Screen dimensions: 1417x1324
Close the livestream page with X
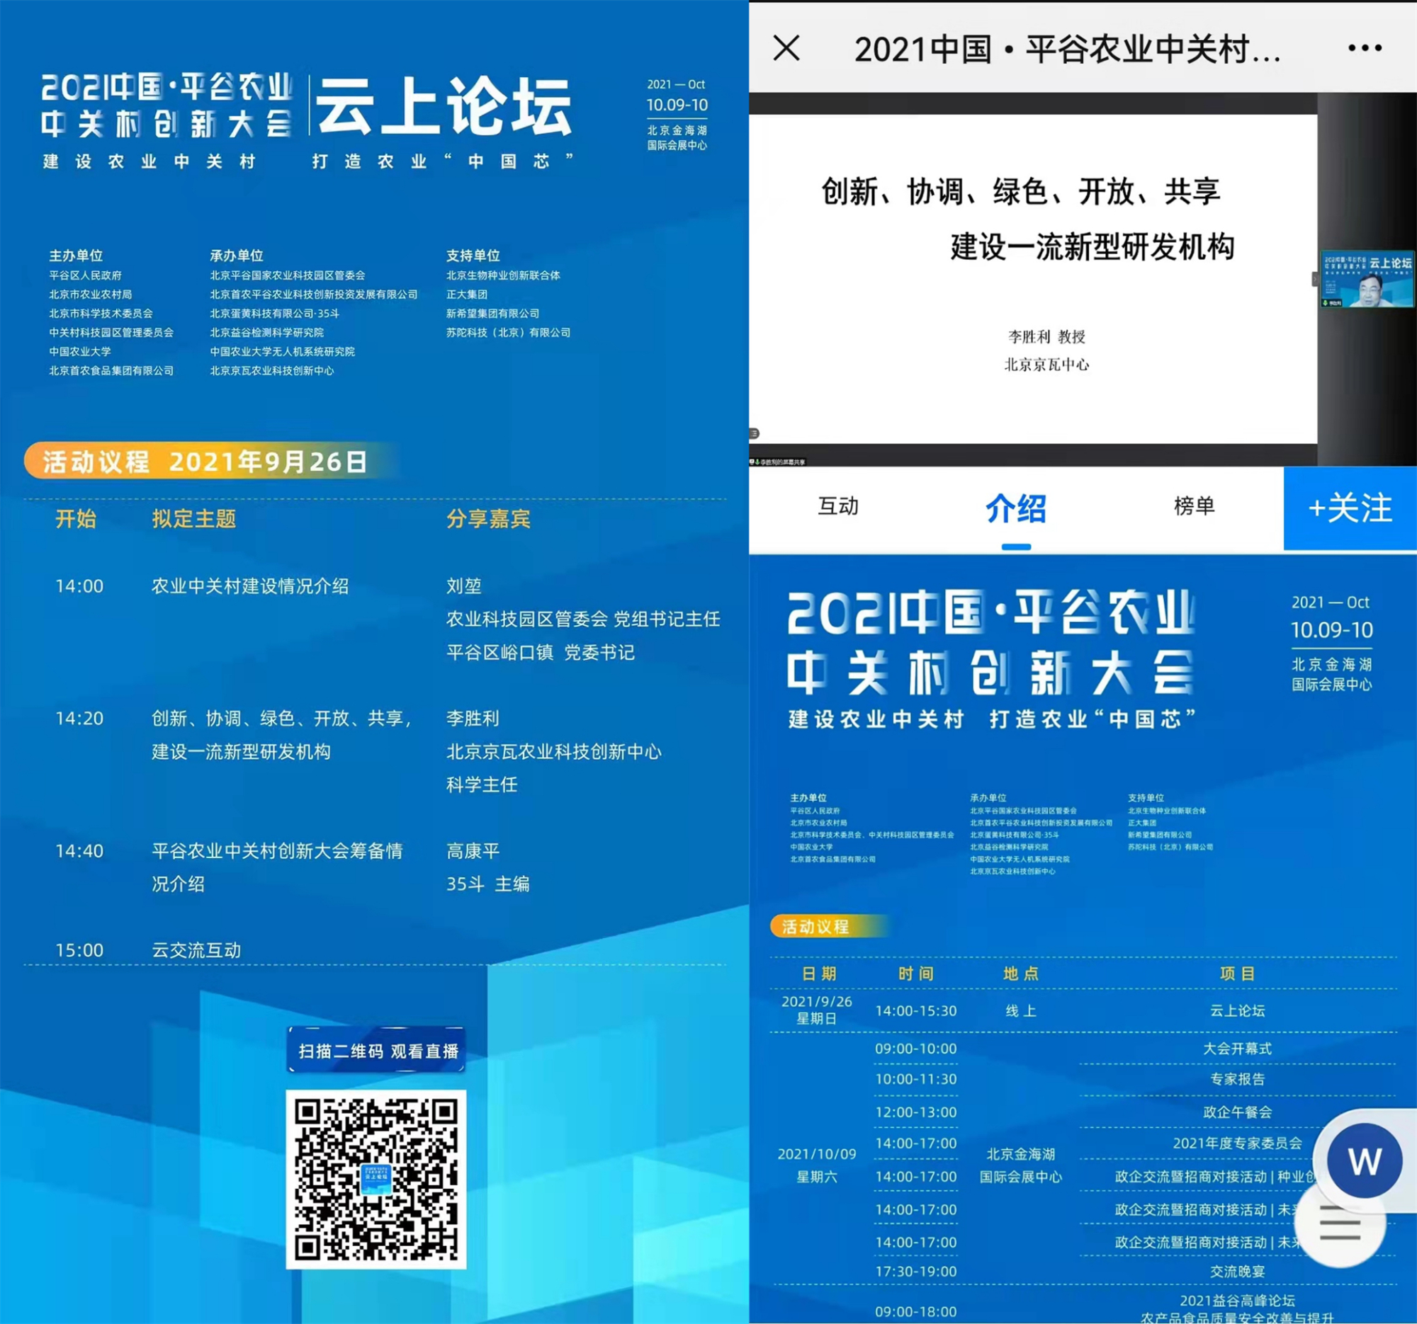tap(786, 48)
